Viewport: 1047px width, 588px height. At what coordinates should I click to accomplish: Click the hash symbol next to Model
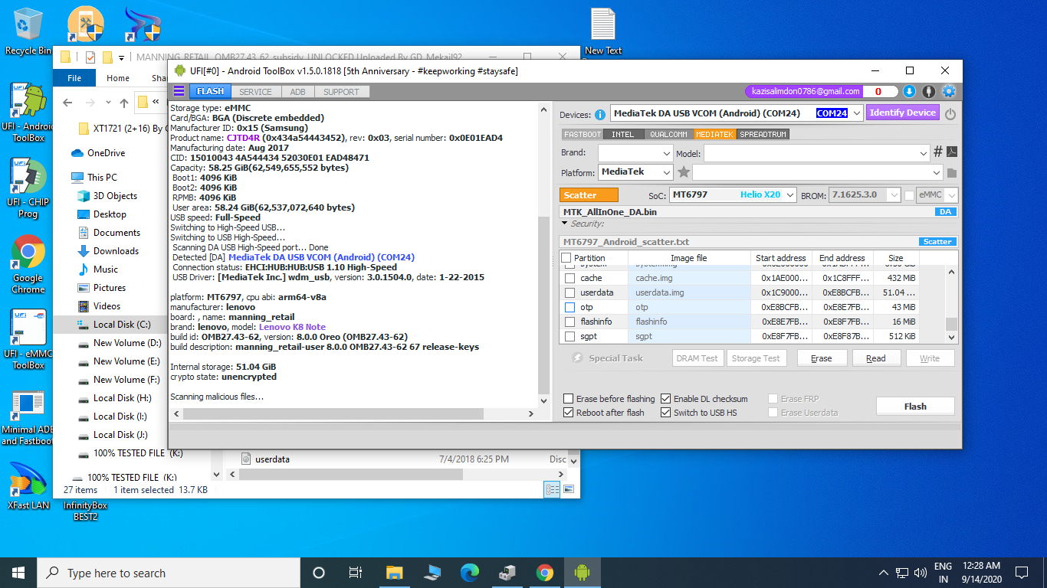[937, 152]
